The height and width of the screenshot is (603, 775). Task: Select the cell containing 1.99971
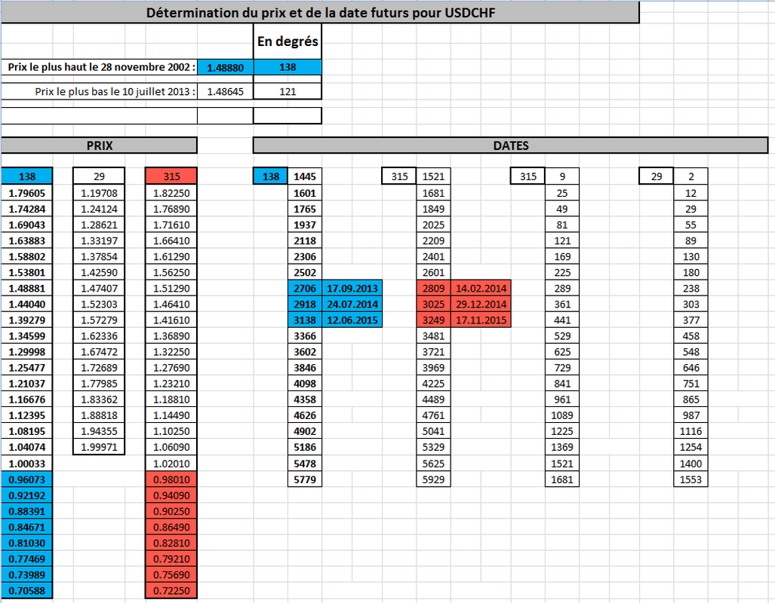pos(99,448)
